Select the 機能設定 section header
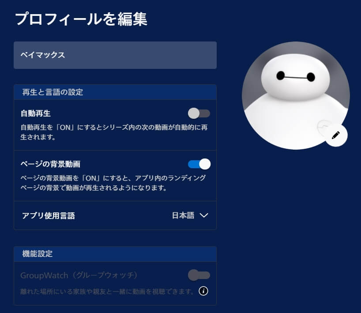The width and height of the screenshot is (361, 313). [x=115, y=254]
